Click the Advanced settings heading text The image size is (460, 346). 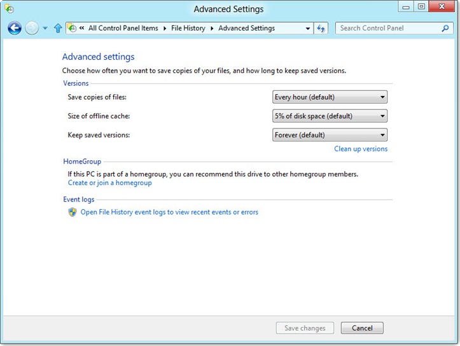click(98, 57)
